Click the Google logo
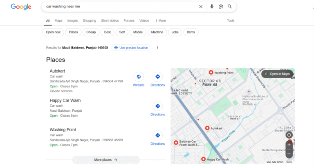314x168 pixels. [21, 7]
